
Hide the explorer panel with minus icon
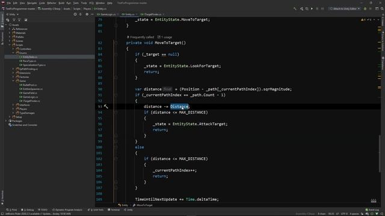[x=92, y=14]
